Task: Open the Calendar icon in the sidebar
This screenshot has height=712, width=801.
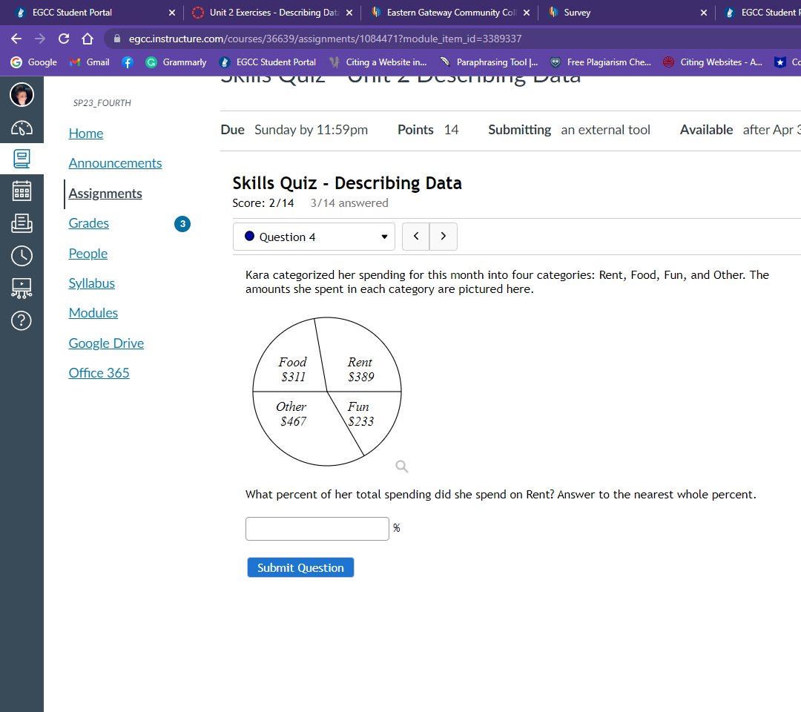Action: point(22,190)
